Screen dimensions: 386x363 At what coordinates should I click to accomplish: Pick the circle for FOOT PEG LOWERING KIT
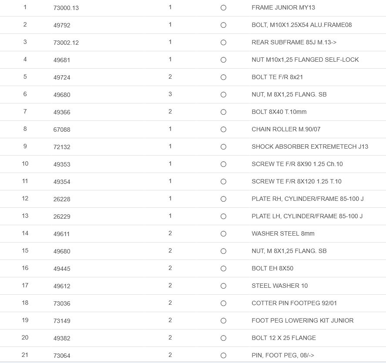(x=223, y=321)
